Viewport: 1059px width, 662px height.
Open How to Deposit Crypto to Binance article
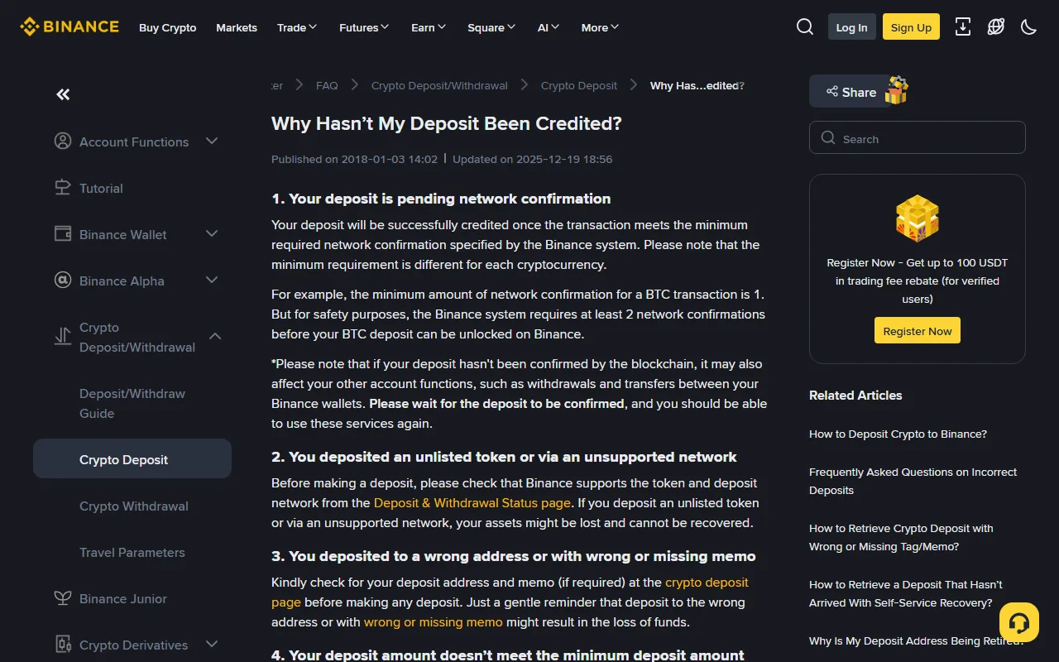(898, 434)
